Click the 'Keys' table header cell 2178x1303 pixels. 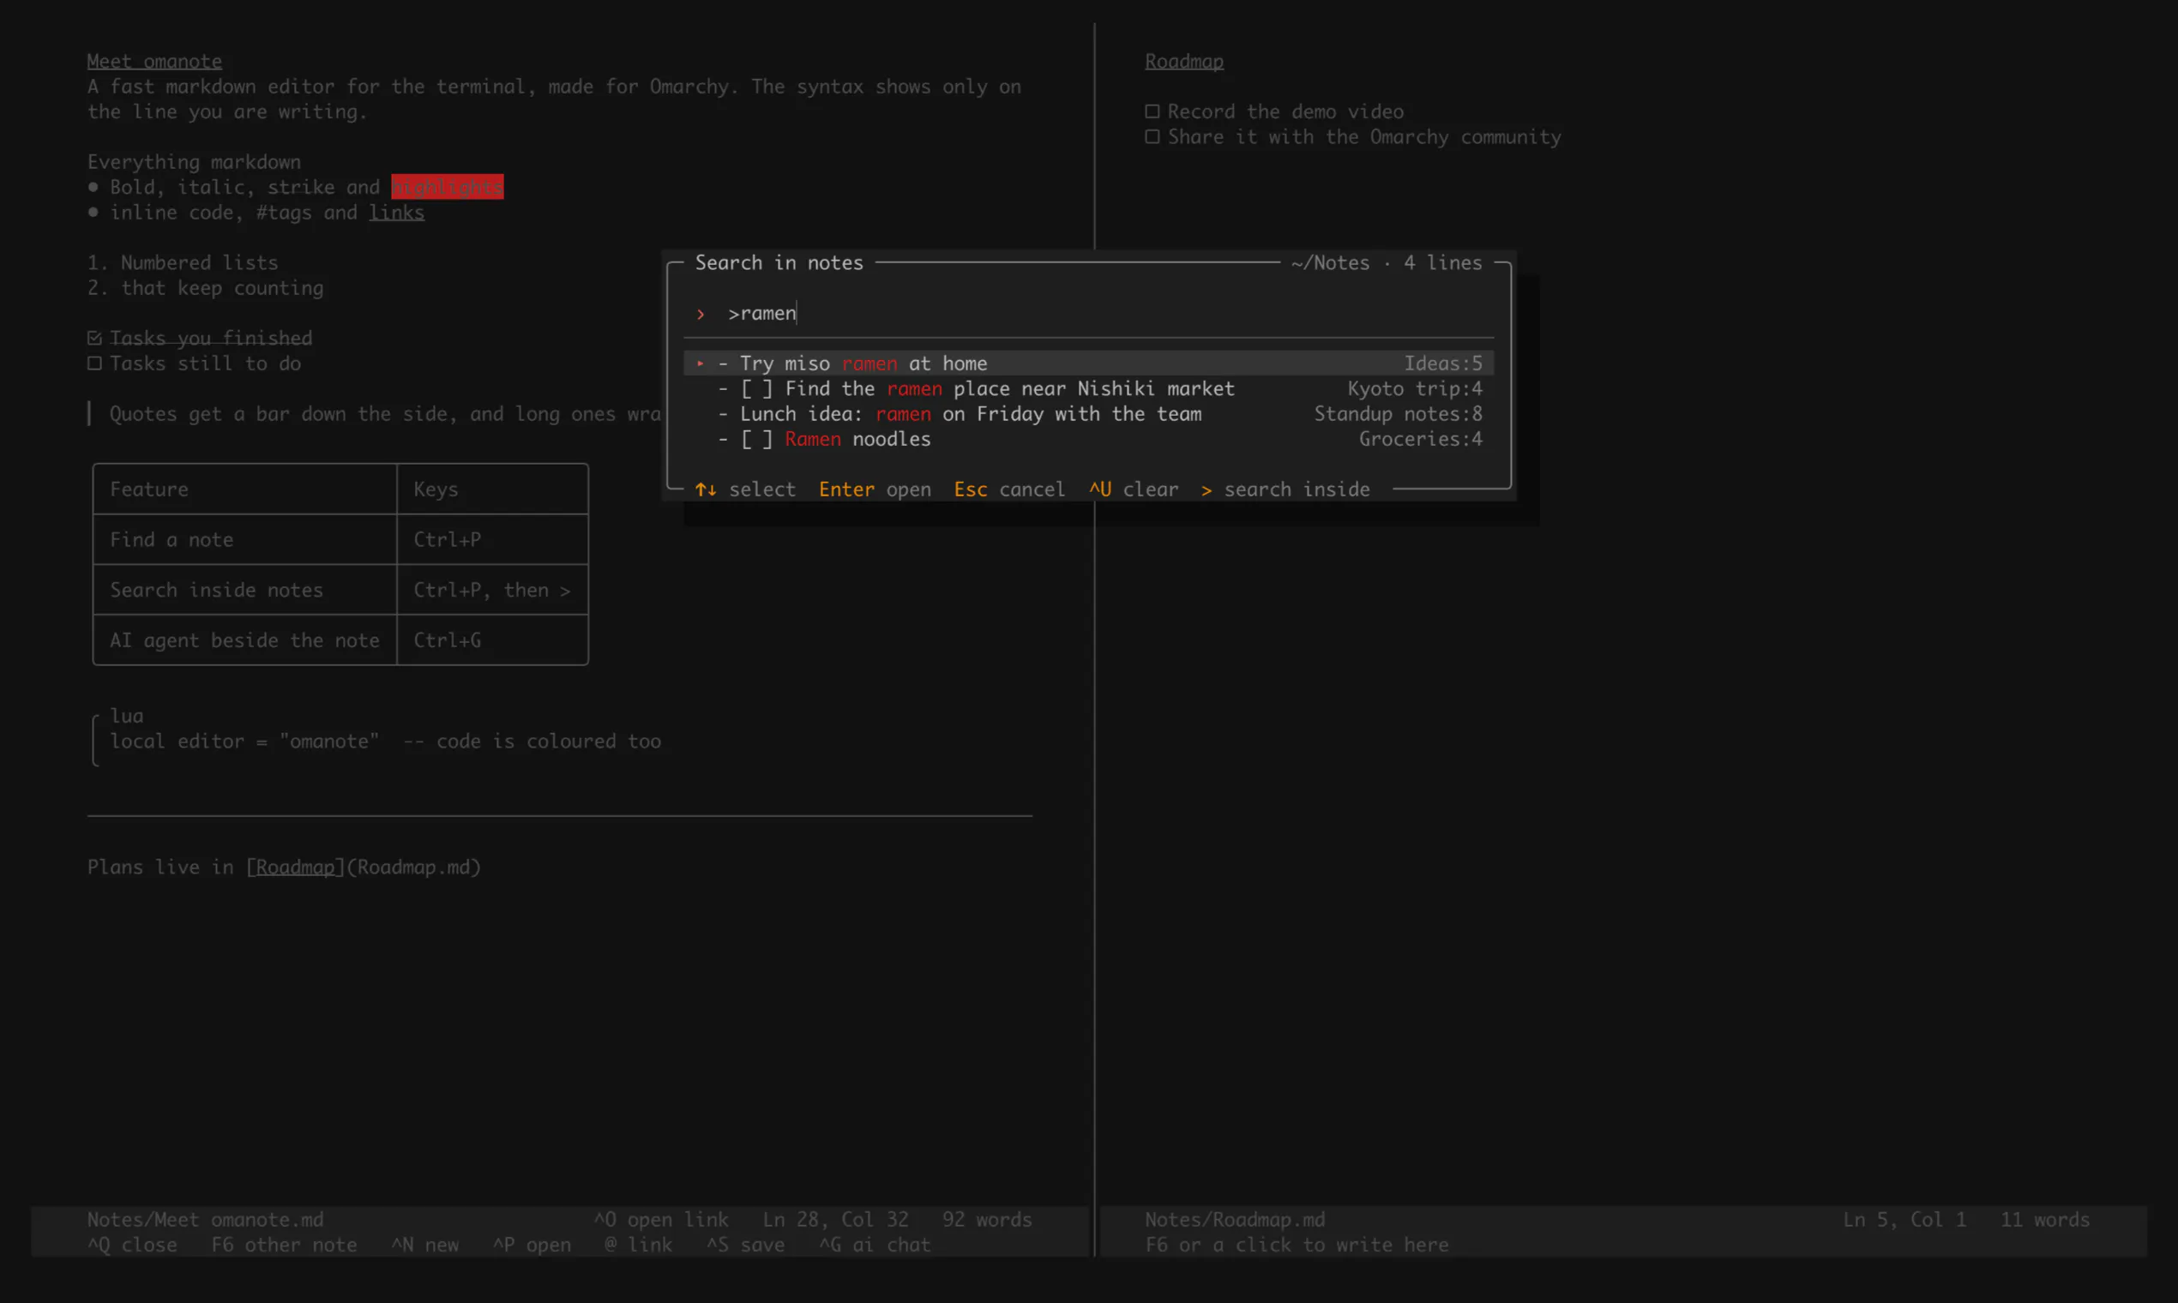pos(493,489)
